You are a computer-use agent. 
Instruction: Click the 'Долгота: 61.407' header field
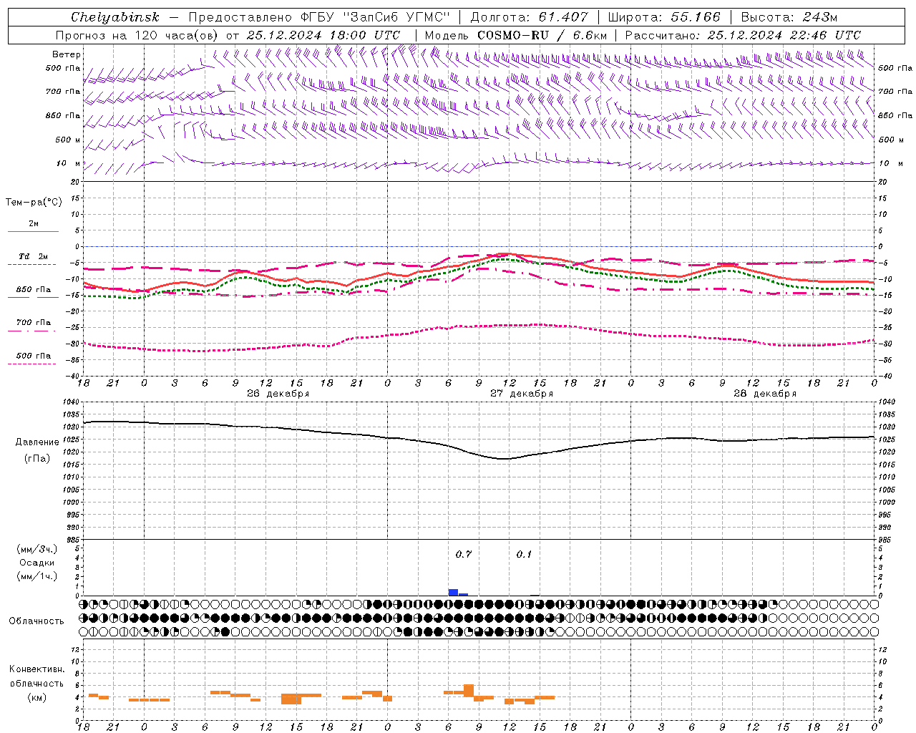pyautogui.click(x=529, y=17)
